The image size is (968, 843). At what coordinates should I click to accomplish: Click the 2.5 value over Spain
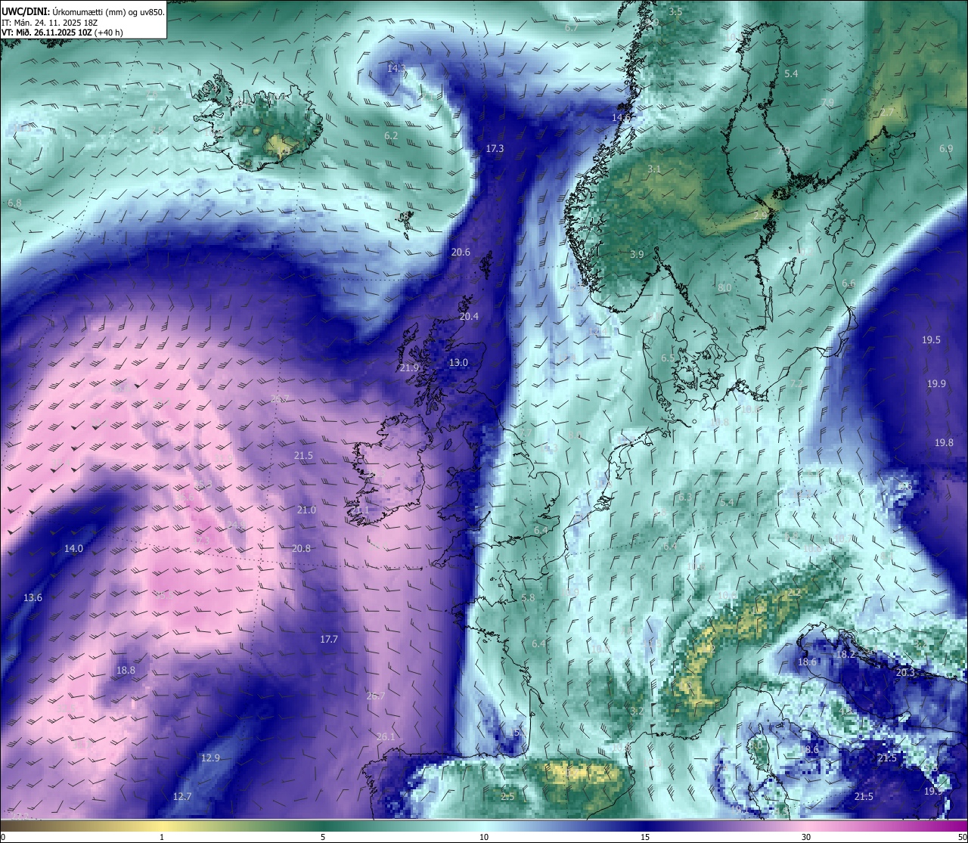tap(507, 797)
